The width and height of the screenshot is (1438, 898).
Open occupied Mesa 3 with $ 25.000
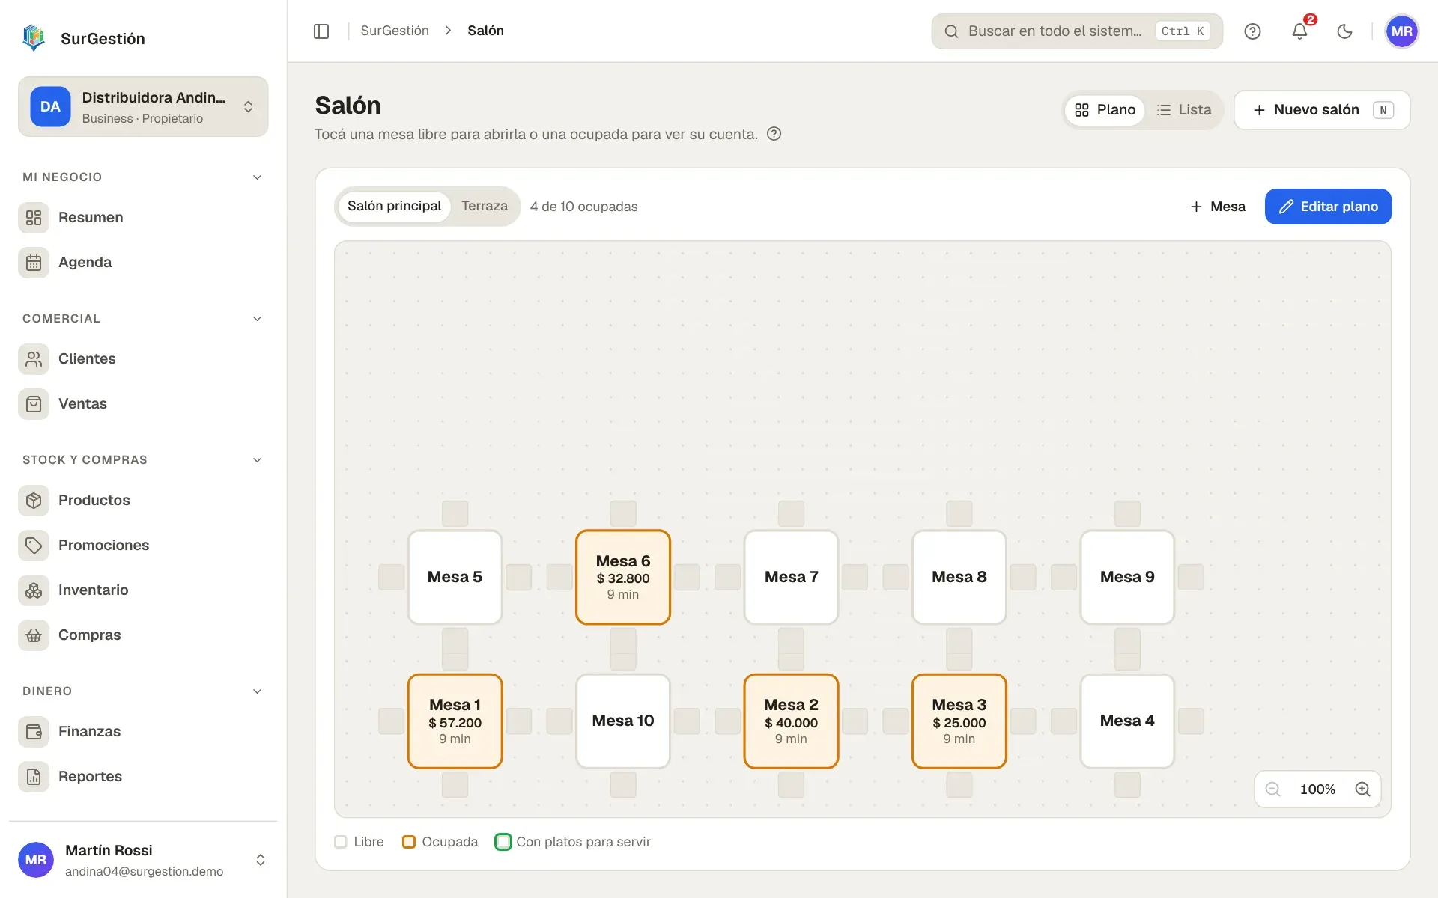pos(959,721)
